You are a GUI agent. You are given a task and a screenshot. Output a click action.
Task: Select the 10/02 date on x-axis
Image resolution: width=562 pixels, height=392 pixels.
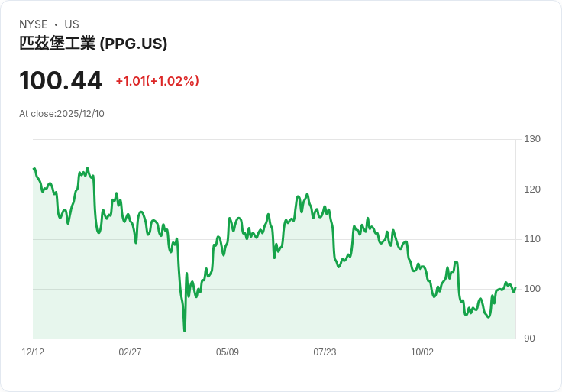422,352
